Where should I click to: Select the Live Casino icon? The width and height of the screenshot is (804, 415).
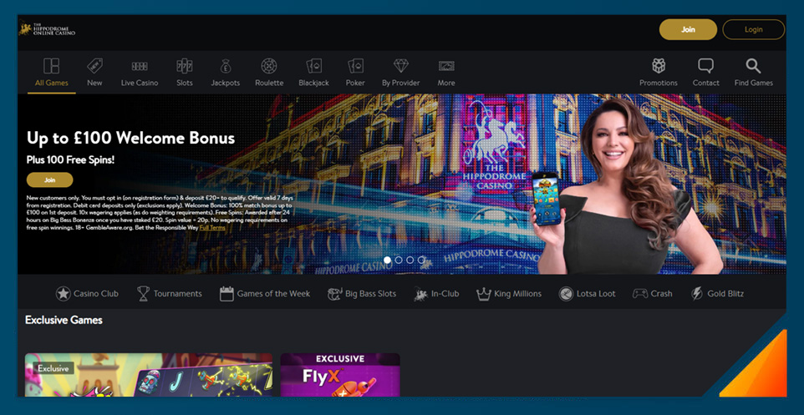click(x=140, y=66)
